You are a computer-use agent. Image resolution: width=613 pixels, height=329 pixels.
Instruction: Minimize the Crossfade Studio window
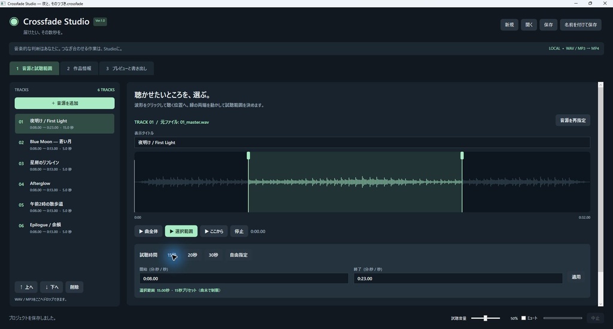(x=576, y=3)
